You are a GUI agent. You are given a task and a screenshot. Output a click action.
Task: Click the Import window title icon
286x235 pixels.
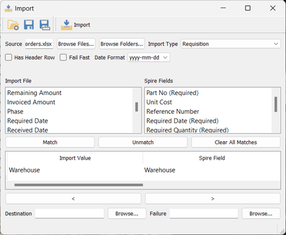pos(9,9)
